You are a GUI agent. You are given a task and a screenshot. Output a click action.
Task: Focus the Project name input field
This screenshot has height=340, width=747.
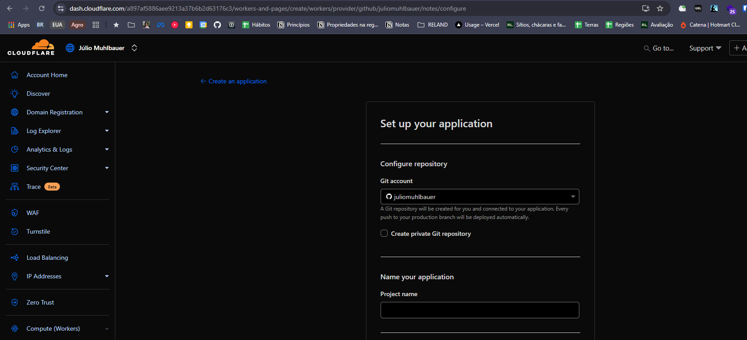pyautogui.click(x=480, y=310)
